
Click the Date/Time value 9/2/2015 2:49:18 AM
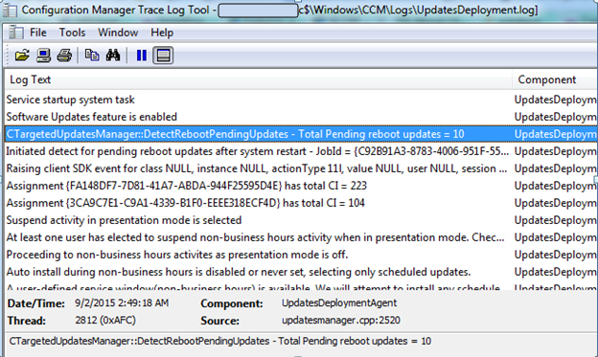(x=122, y=303)
